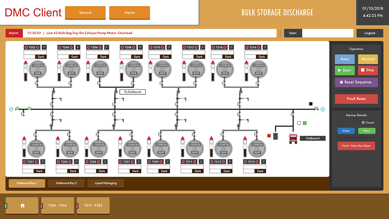The image size is (389, 219).
Task: Click the red Stop button
Action: click(368, 70)
